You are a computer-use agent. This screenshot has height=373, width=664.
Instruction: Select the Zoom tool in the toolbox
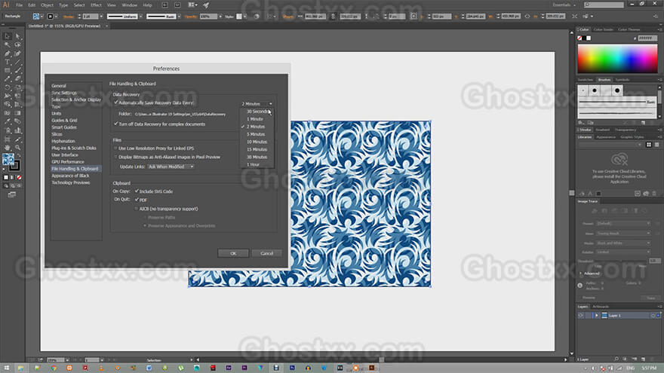click(18, 148)
